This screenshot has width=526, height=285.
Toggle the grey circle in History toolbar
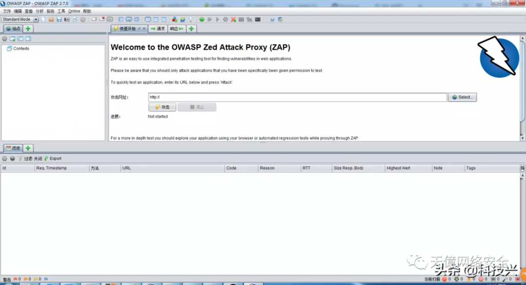5,158
